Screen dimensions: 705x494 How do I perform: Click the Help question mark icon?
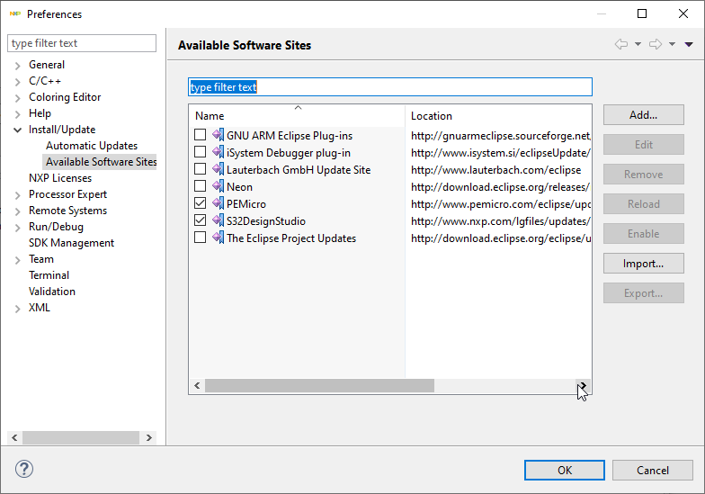click(24, 470)
